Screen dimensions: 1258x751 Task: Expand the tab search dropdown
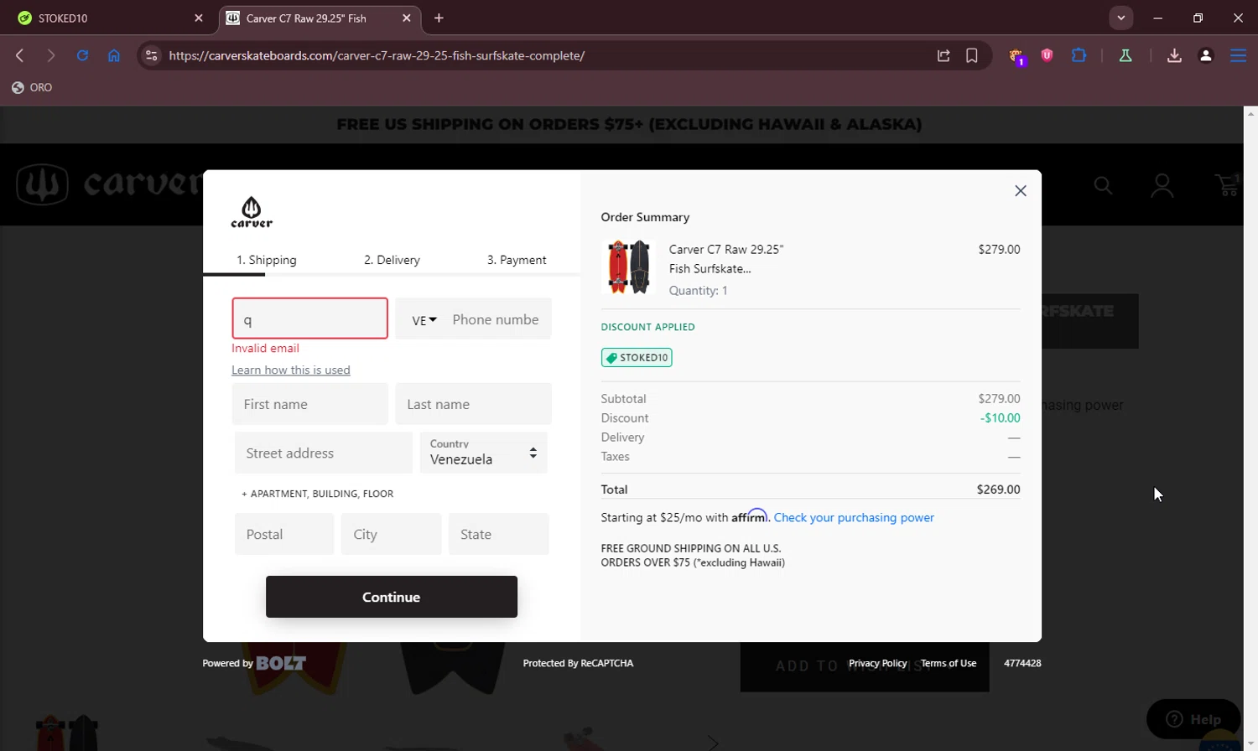click(1120, 18)
